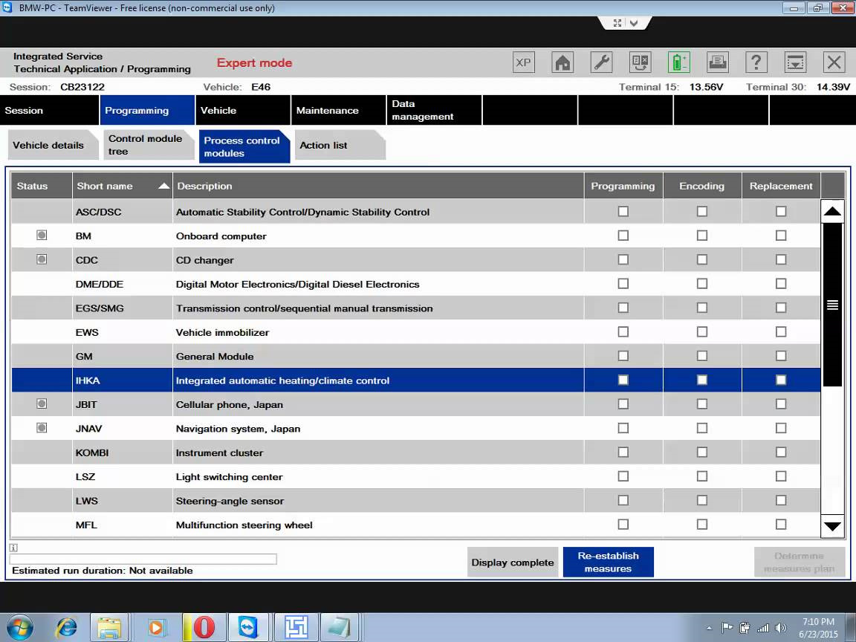This screenshot has height=642, width=856.
Task: Click the document transfer toolbar icon
Action: click(x=640, y=62)
